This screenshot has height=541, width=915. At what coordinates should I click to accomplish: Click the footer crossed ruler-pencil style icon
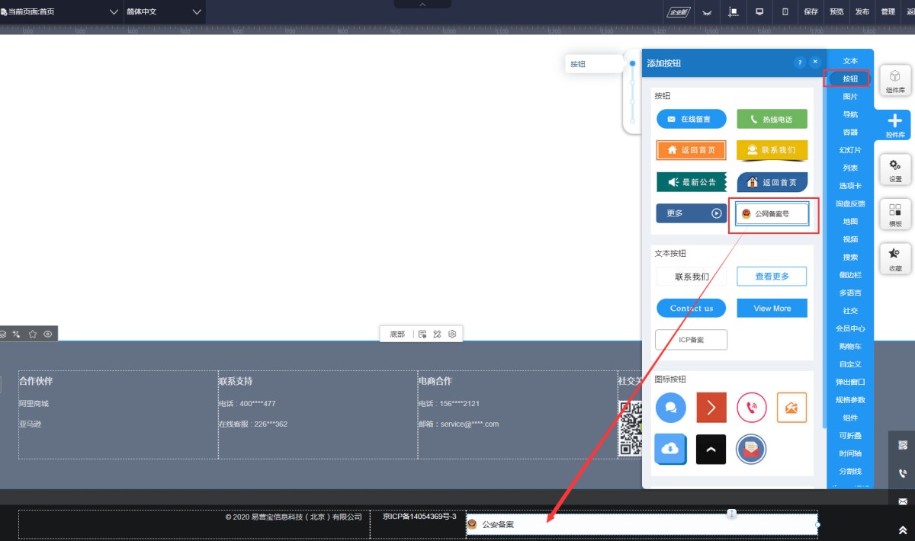point(437,334)
